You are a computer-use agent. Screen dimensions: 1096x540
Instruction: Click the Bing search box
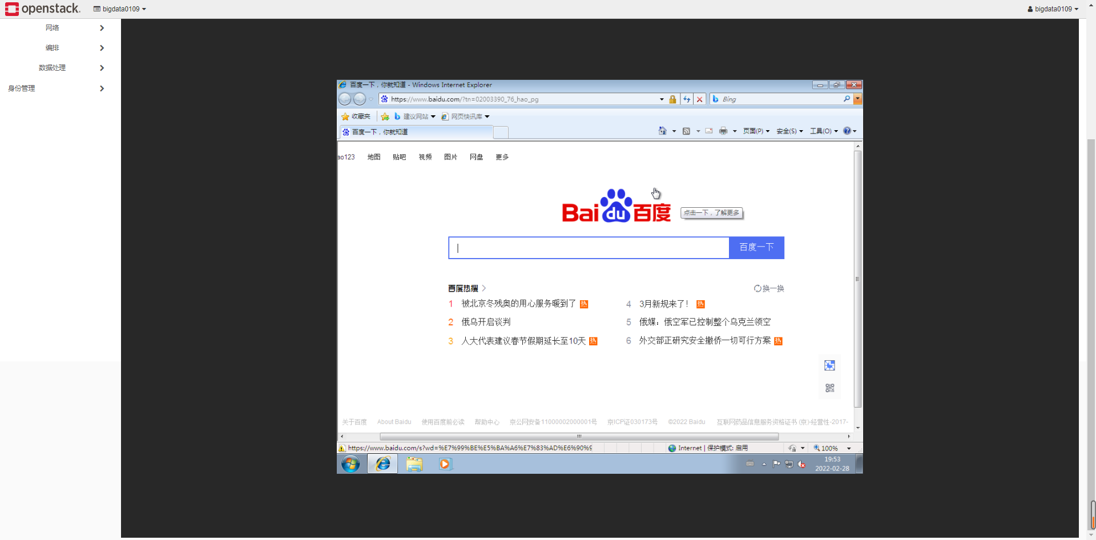click(782, 99)
